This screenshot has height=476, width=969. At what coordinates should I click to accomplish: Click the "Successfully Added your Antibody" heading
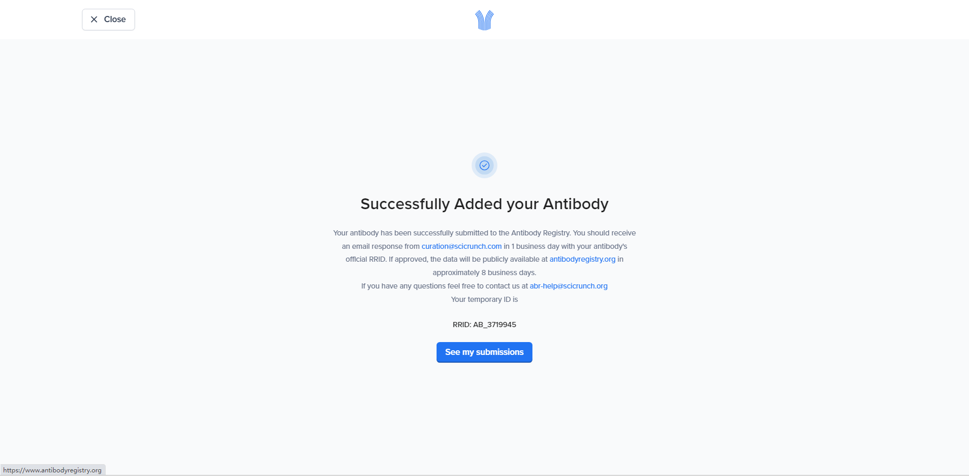484,204
